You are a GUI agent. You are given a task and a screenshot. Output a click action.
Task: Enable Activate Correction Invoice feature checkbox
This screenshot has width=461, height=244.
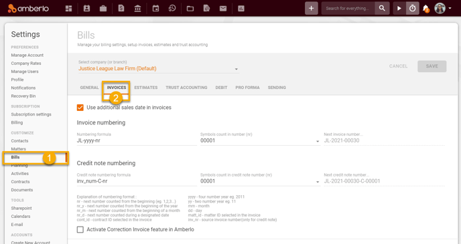(x=80, y=229)
